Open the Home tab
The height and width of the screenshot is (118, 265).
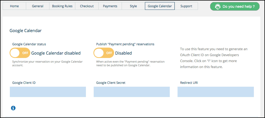14,6
